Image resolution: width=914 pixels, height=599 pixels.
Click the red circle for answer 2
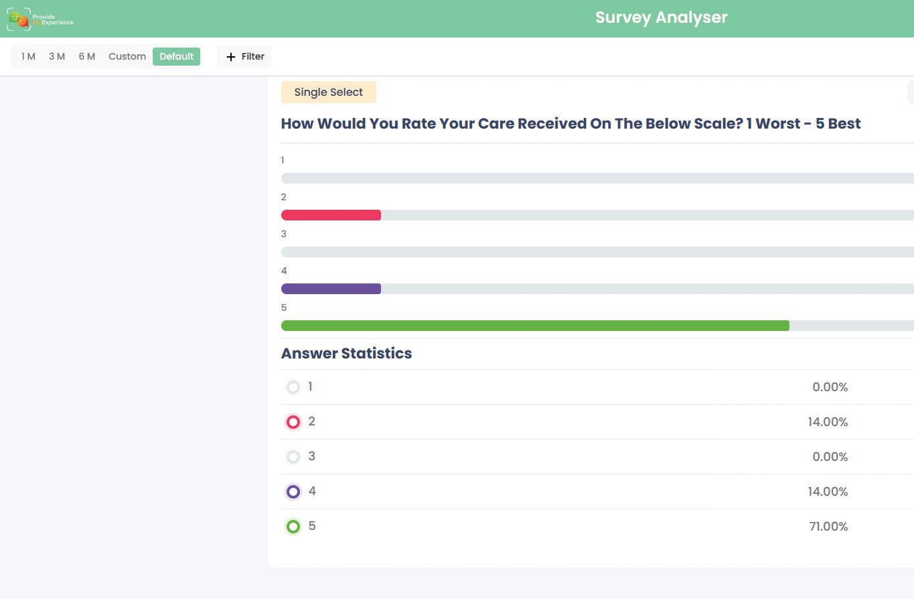(x=293, y=422)
